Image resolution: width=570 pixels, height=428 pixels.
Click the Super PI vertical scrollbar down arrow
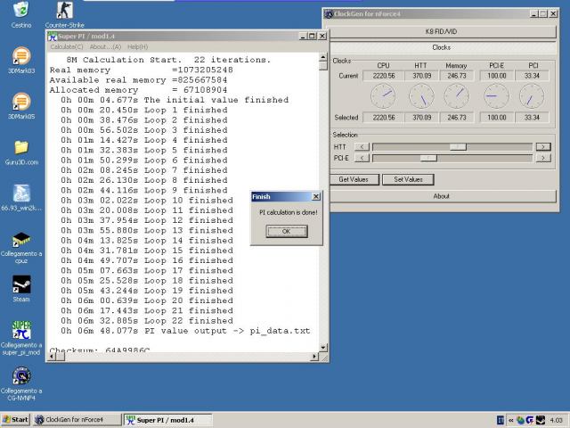pos(323,348)
